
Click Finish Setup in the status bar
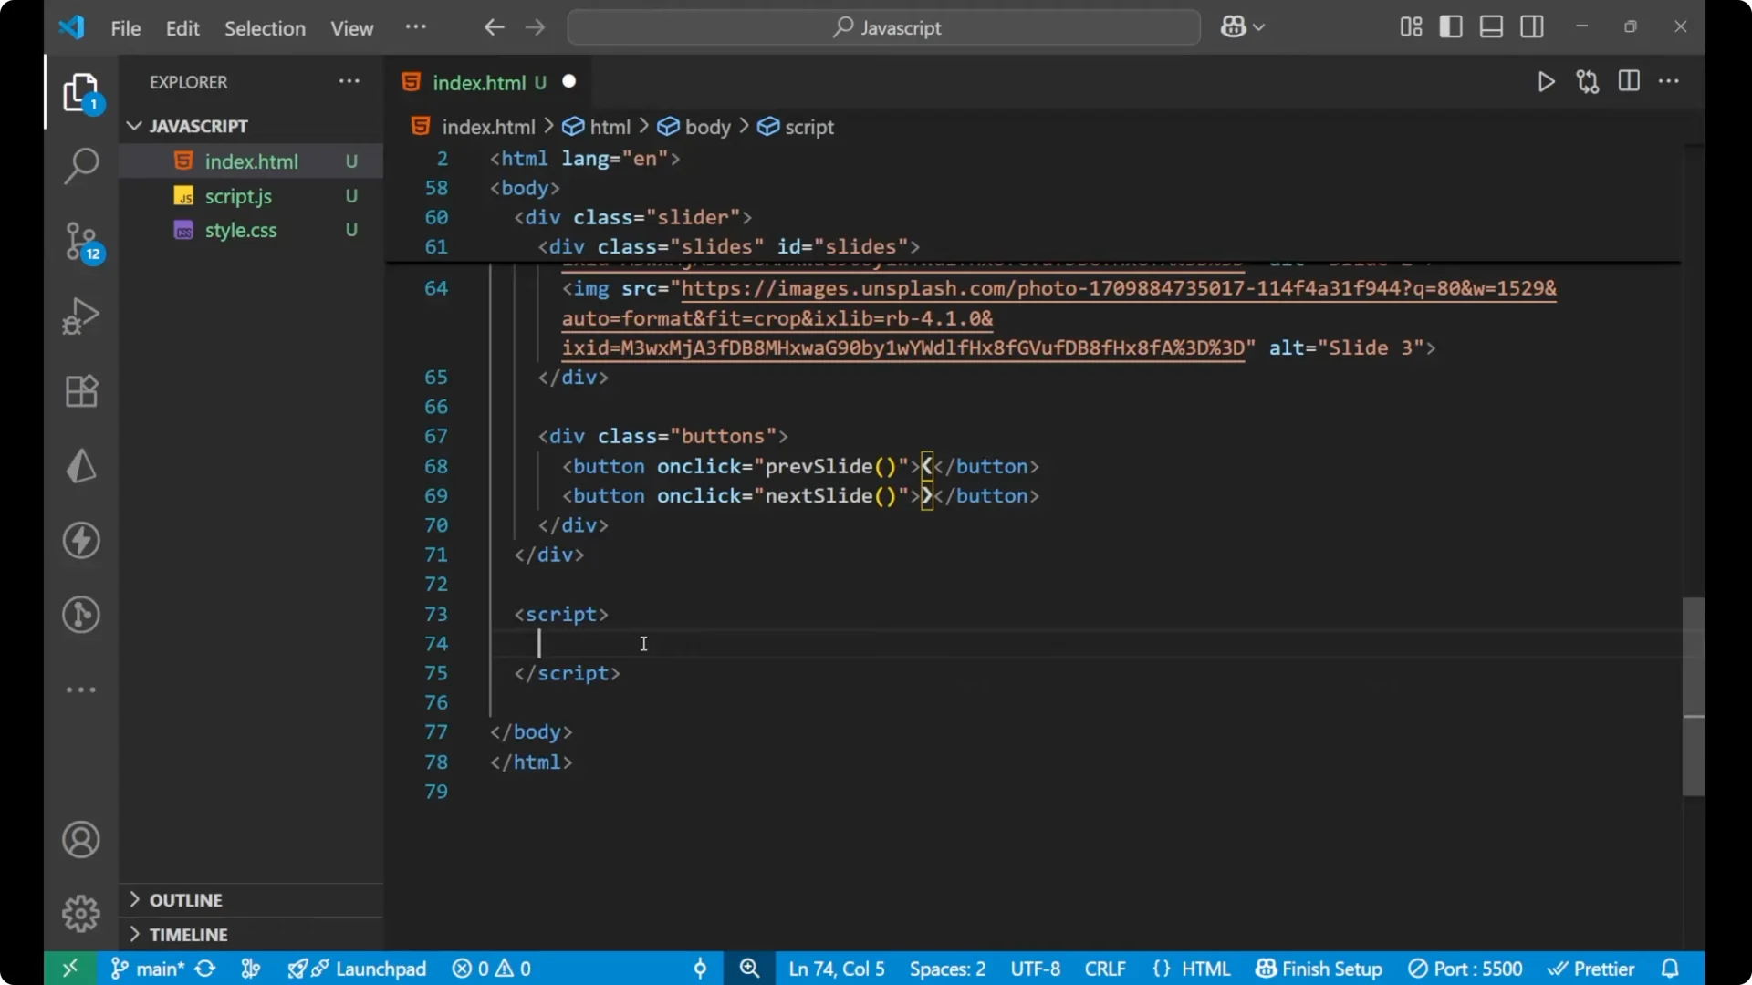1318,969
